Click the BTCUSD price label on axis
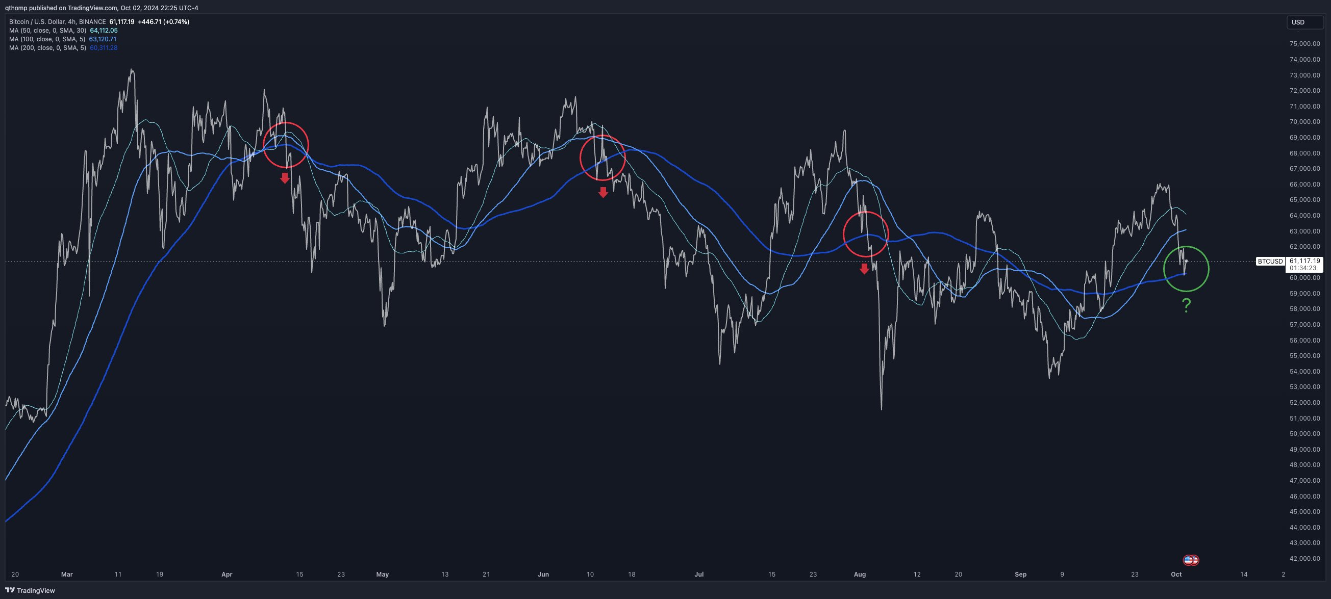 click(x=1270, y=262)
